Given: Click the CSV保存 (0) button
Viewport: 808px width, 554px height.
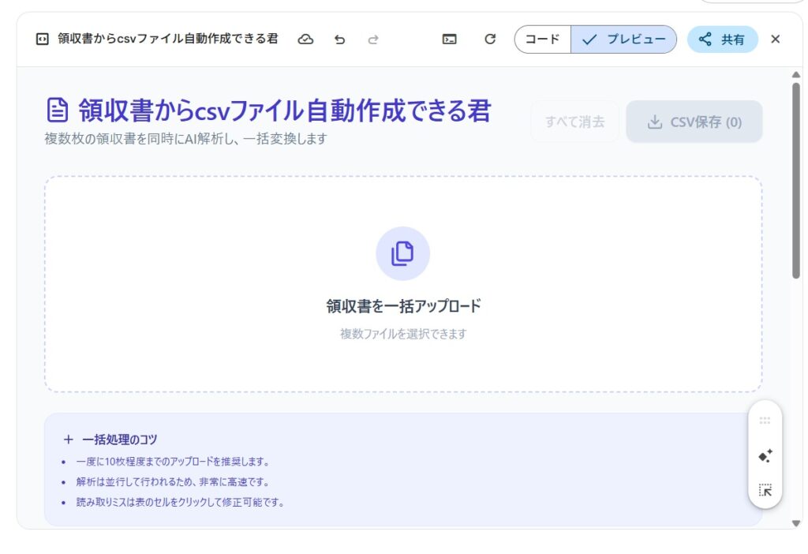Looking at the screenshot, I should (694, 122).
